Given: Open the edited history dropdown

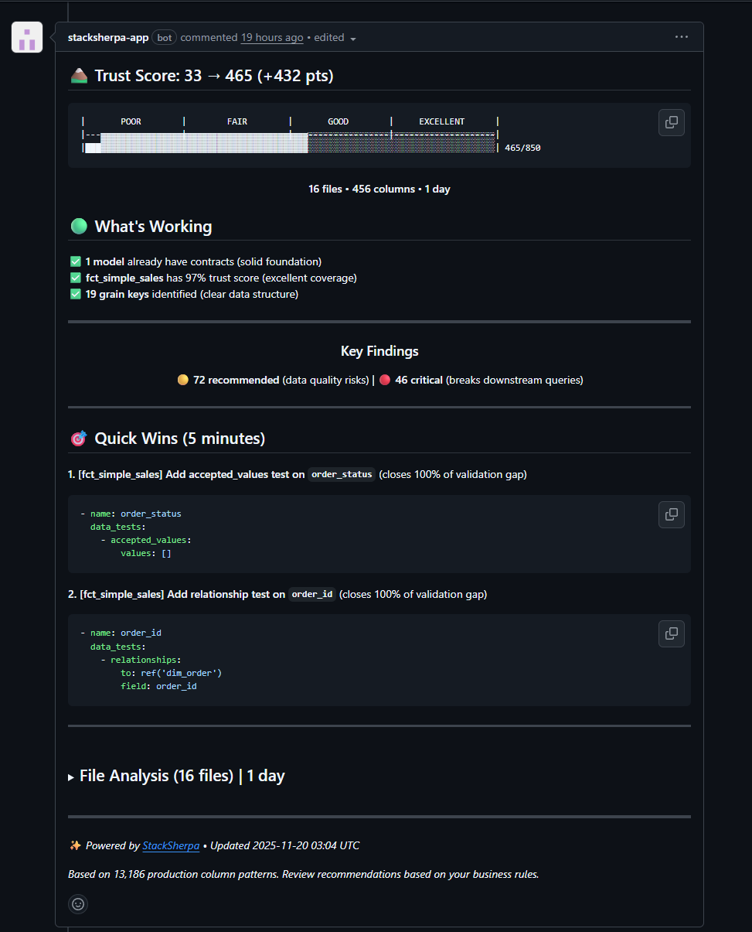Looking at the screenshot, I should click(x=353, y=39).
